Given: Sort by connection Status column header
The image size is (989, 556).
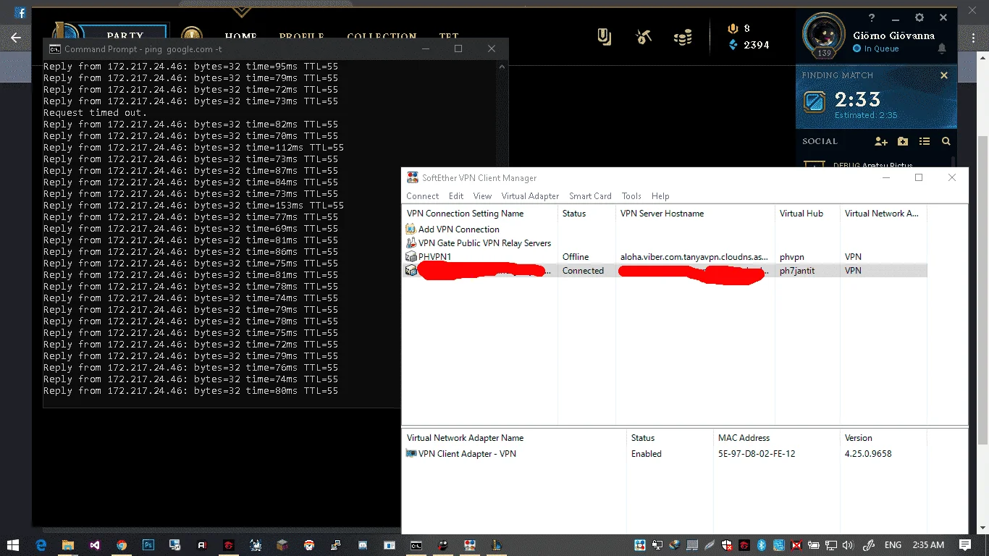Looking at the screenshot, I should [587, 214].
